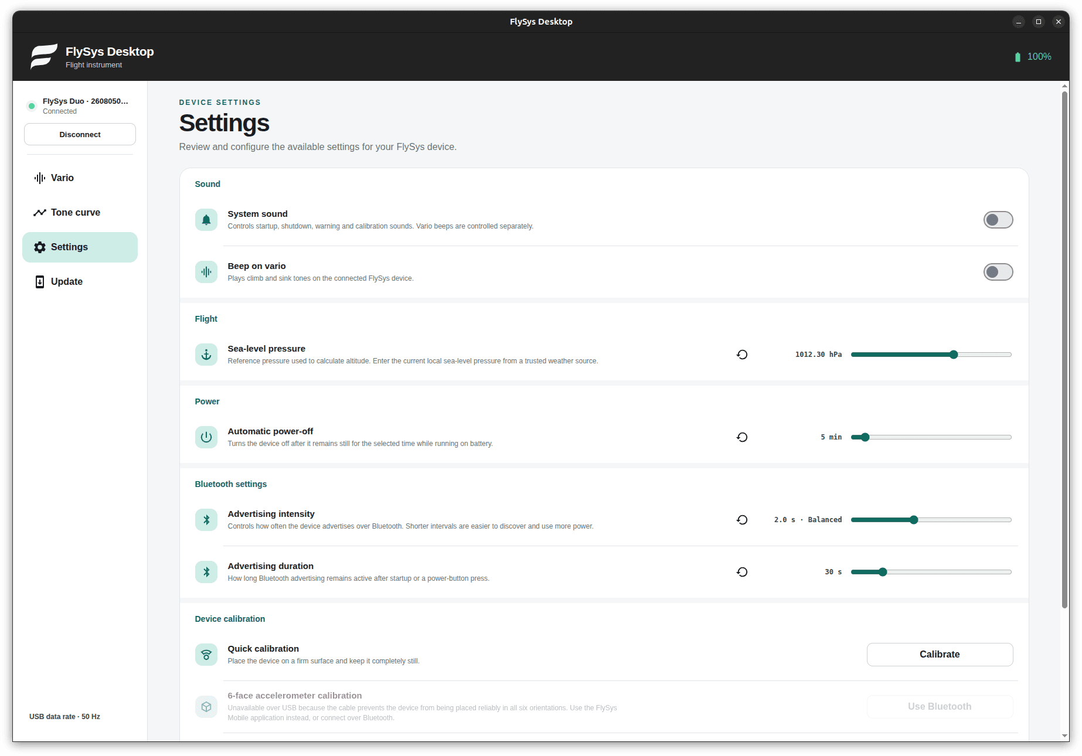Maximize the FlySys Desktop window
Image resolution: width=1082 pixels, height=756 pixels.
[x=1039, y=22]
